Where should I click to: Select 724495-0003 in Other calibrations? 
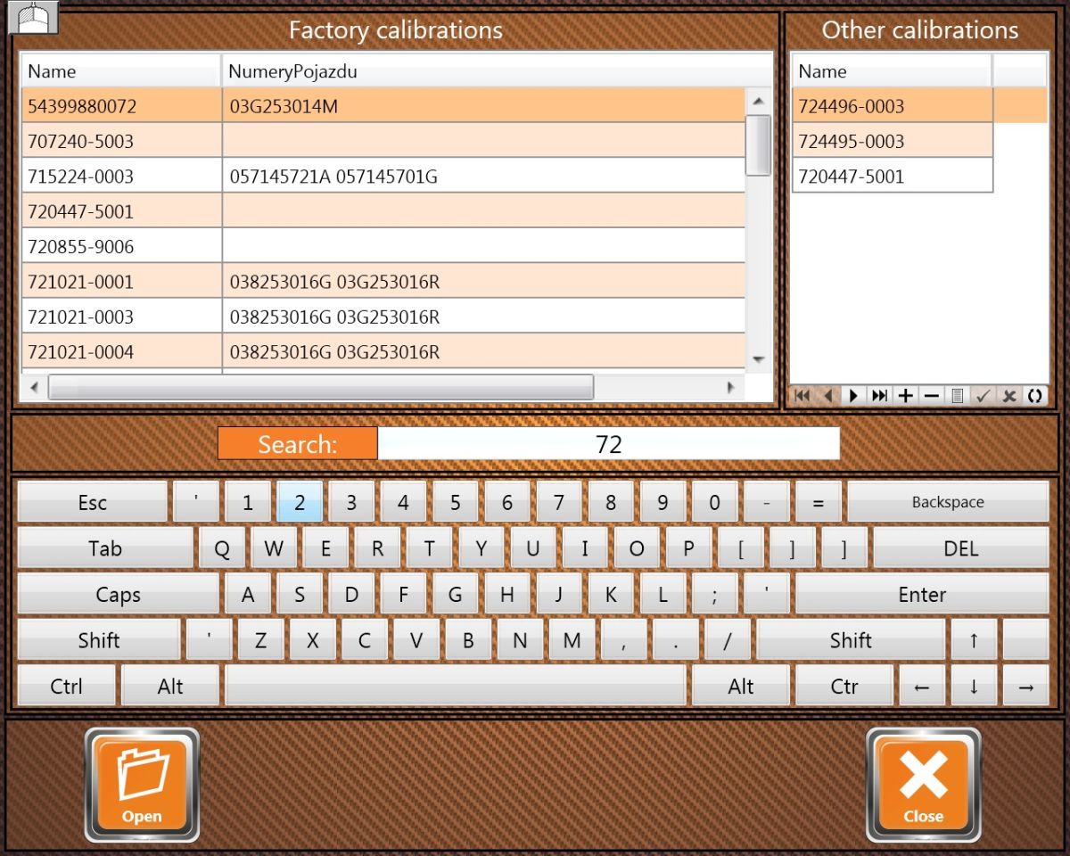893,141
